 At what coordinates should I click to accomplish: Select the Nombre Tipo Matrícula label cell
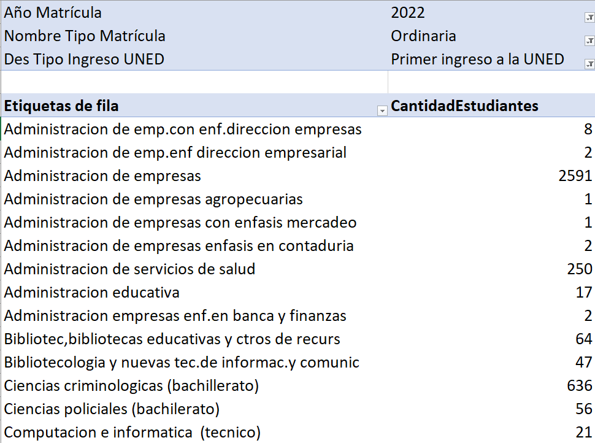(x=85, y=36)
